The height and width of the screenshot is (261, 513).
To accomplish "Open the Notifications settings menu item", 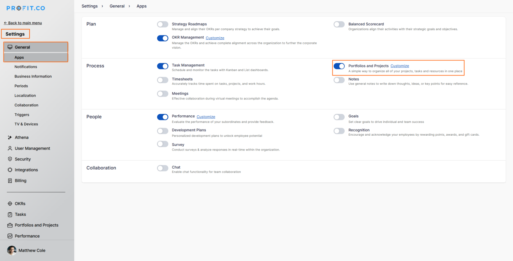I will pyautogui.click(x=26, y=67).
